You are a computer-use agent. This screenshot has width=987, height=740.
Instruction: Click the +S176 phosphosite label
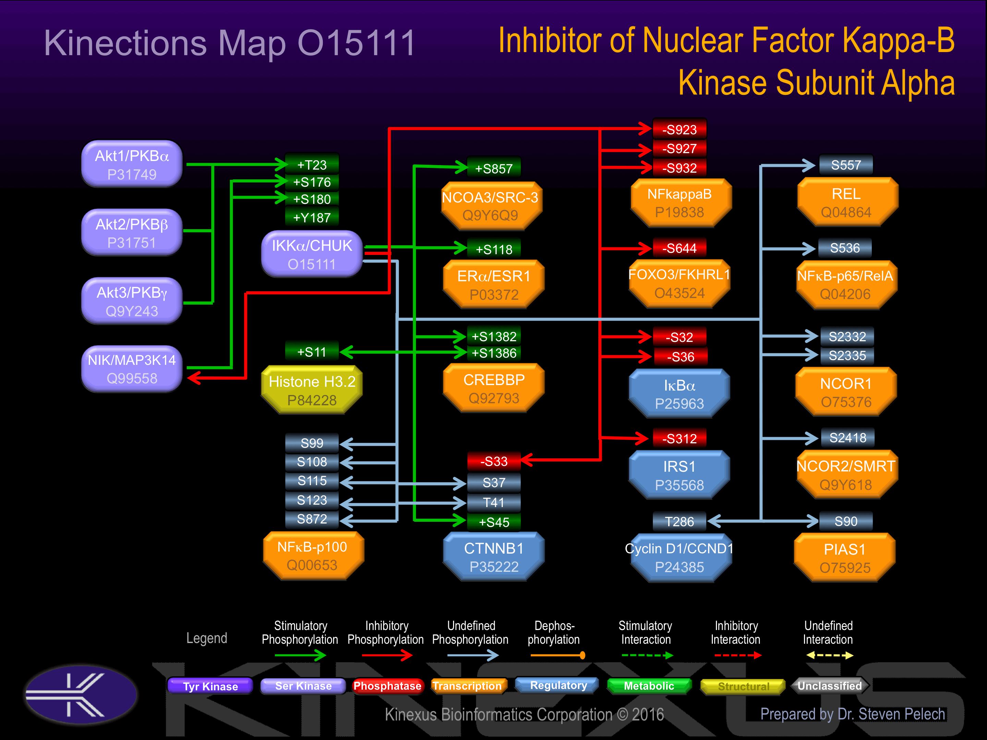[312, 182]
